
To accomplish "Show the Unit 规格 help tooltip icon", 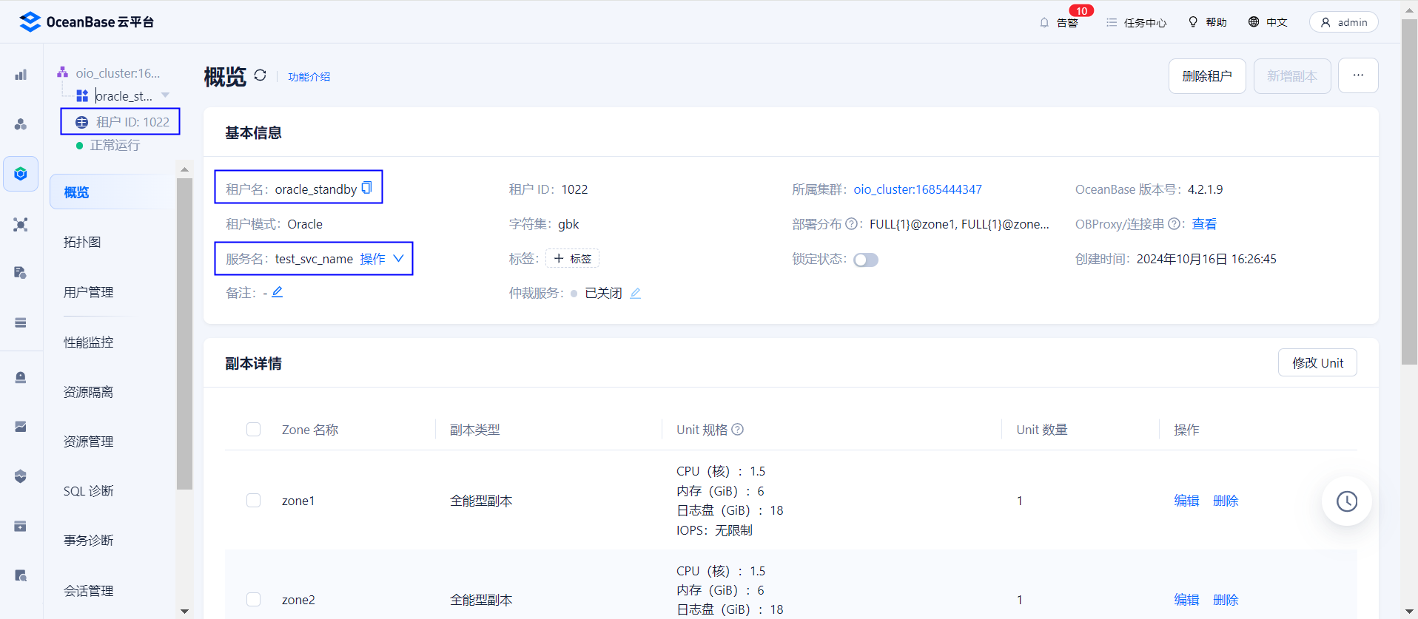I will (x=738, y=429).
